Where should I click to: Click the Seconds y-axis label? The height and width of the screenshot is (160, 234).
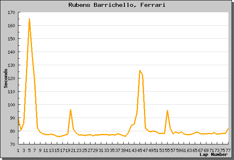(6, 78)
